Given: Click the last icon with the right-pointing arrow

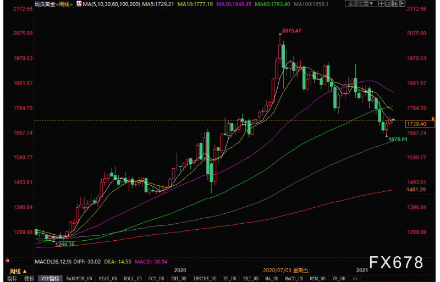Looking at the screenshot, I should 402,4.
